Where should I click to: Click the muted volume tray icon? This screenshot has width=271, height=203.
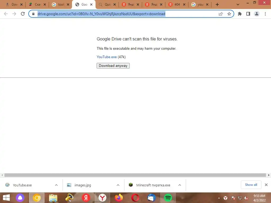tap(246, 198)
